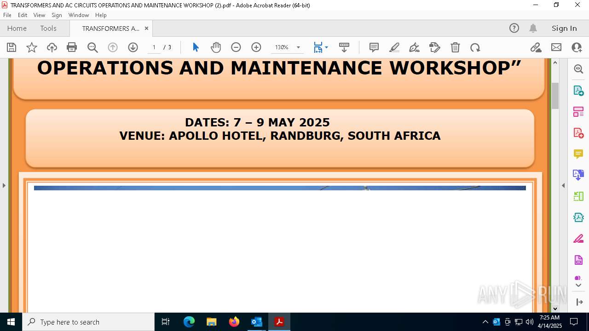
Task: Activate the Hand pan tool
Action: pyautogui.click(x=216, y=47)
